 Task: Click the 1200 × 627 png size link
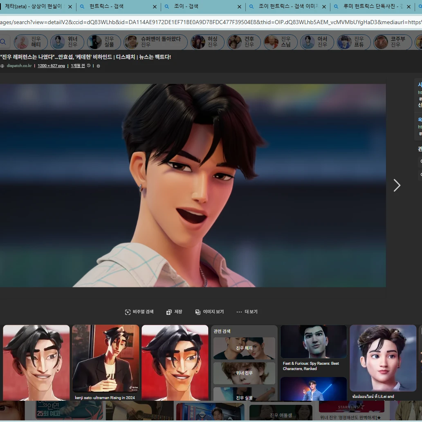pyautogui.click(x=51, y=66)
